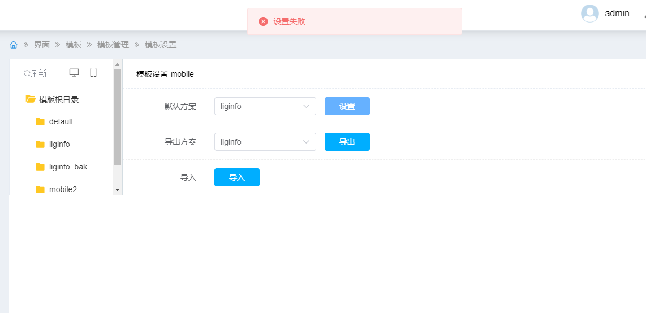Click the 设置 button
This screenshot has height=313, width=646.
coord(347,106)
